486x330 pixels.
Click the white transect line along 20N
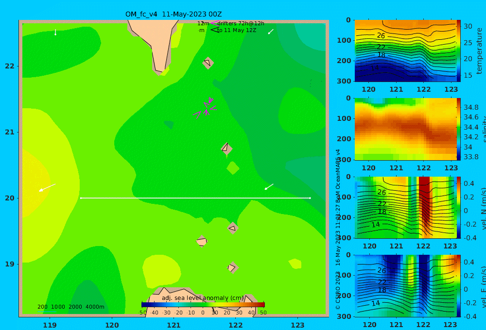[x=195, y=198]
